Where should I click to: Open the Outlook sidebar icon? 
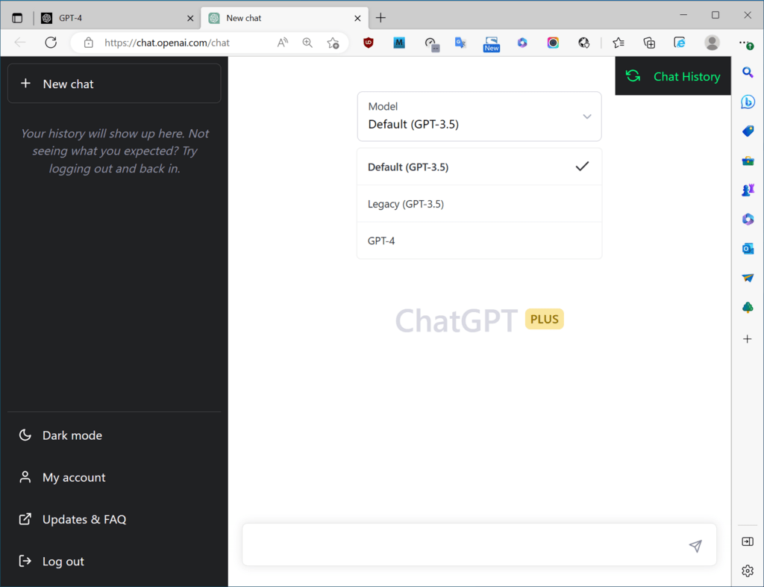[748, 249]
